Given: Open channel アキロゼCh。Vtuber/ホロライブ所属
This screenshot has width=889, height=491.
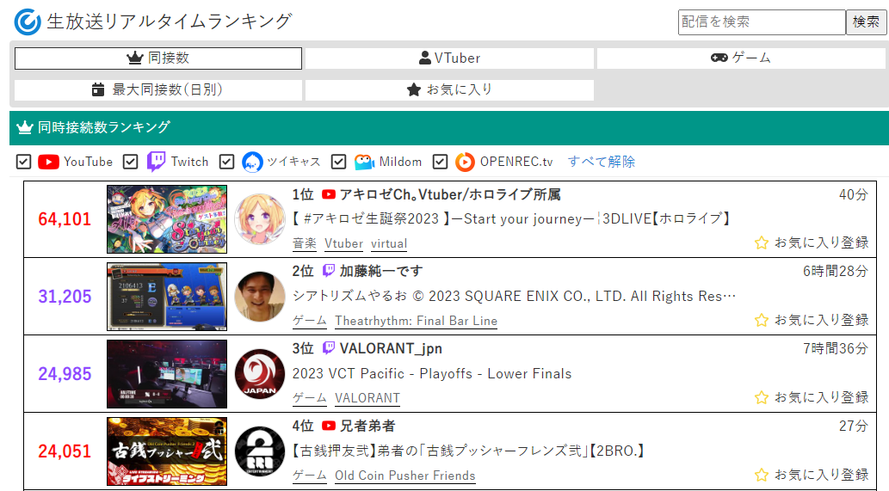Looking at the screenshot, I should [x=450, y=195].
